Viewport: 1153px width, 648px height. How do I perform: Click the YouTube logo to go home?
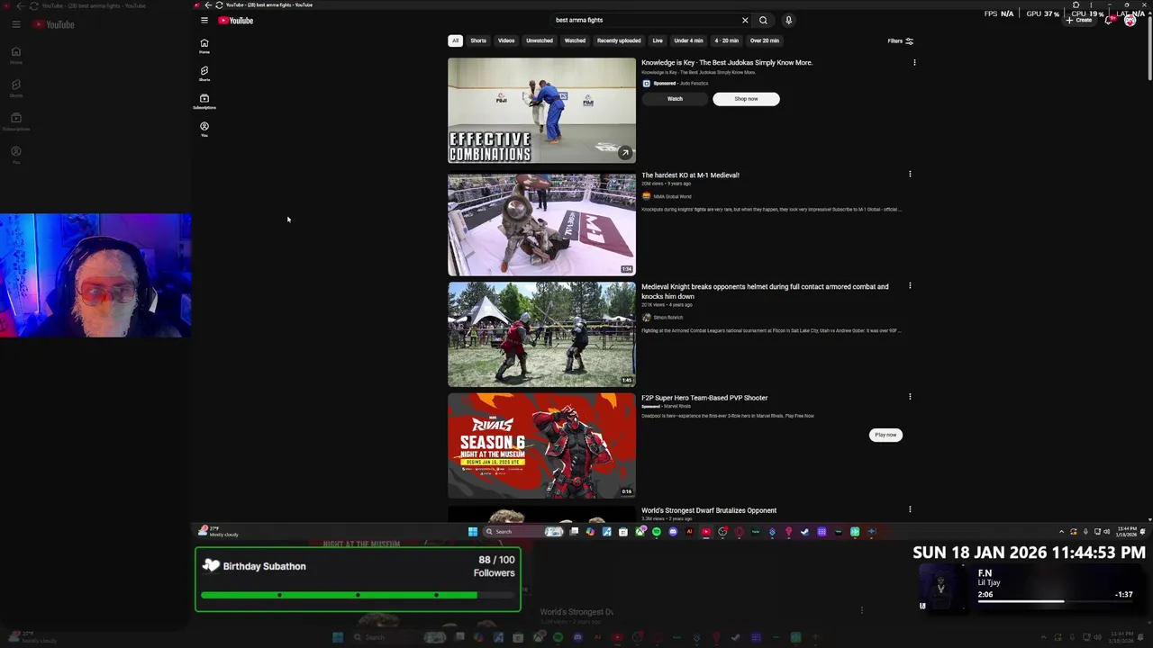(236, 20)
